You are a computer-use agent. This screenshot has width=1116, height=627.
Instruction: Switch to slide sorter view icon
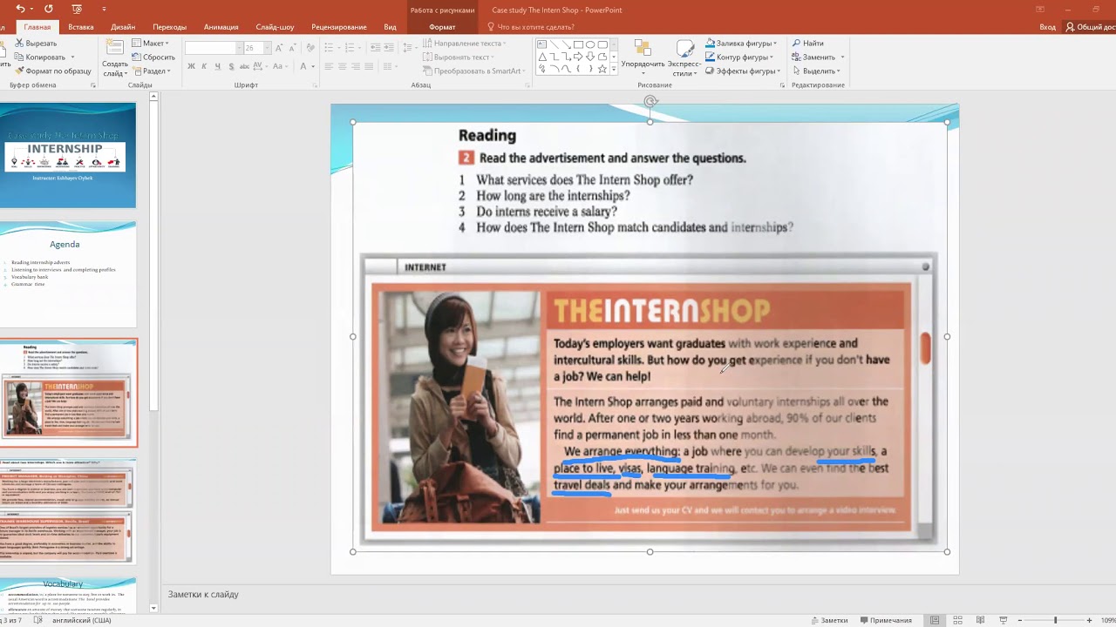pyautogui.click(x=957, y=620)
